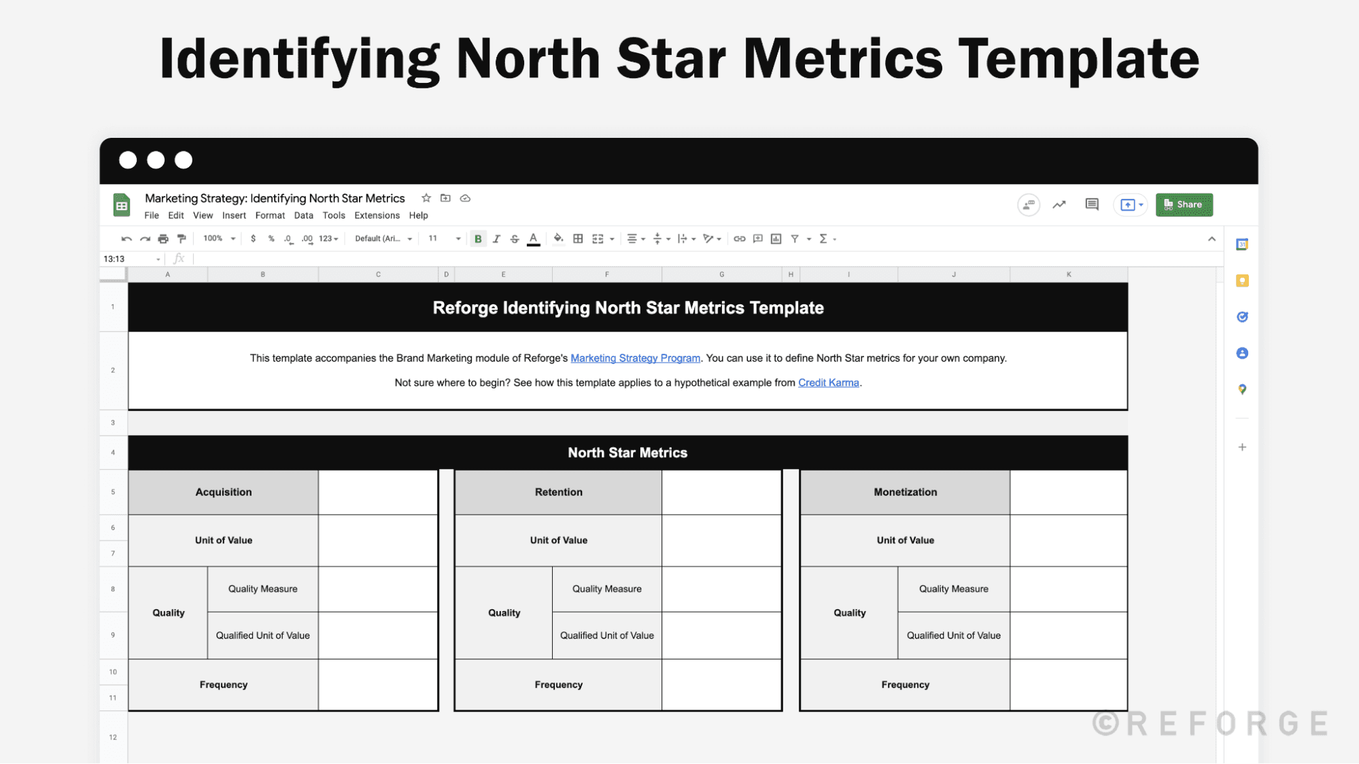Toggle Strikethrough formatting
Viewport: 1359px width, 764px height.
(x=515, y=239)
